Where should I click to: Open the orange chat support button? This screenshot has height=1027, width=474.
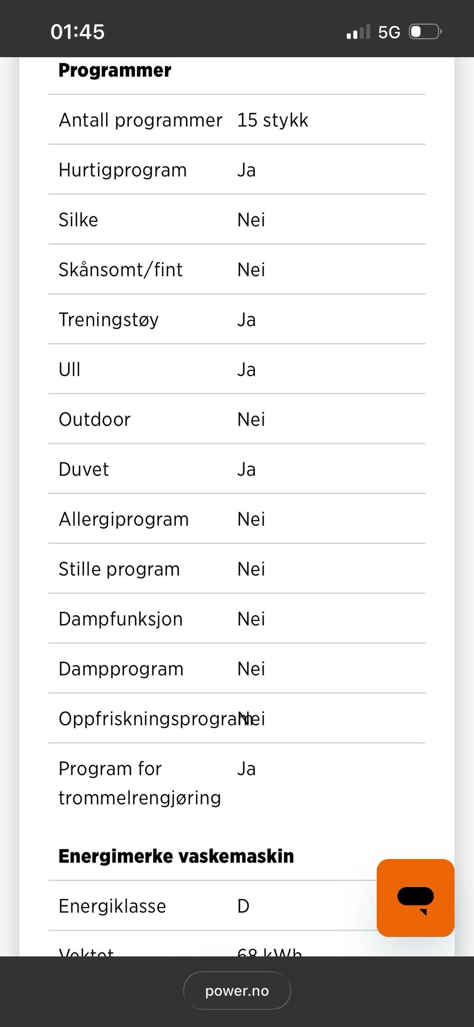[415, 898]
